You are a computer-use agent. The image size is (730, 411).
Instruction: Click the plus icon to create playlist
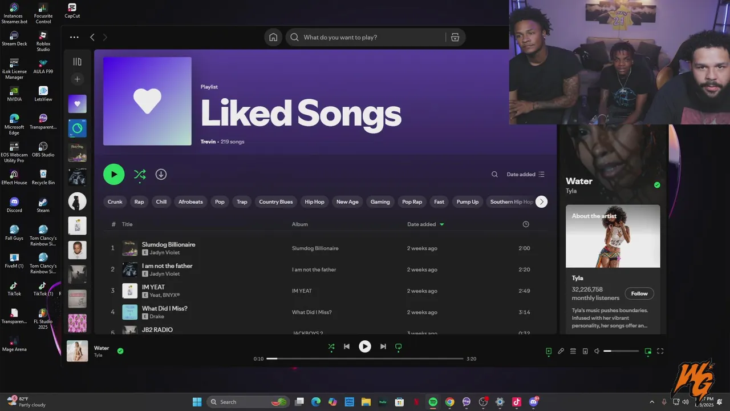pos(78,79)
